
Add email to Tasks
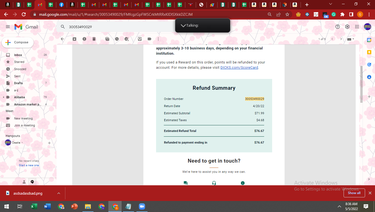[127, 39]
